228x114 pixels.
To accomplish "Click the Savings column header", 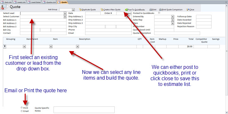I will [216, 39].
